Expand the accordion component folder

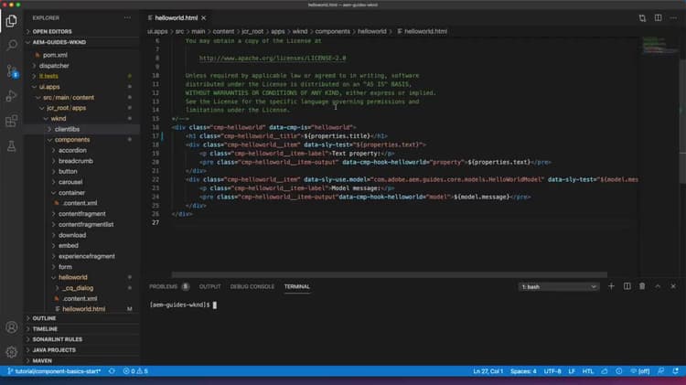tap(72, 150)
